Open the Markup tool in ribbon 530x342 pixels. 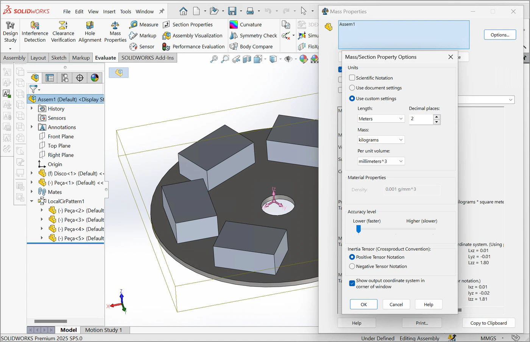[x=143, y=36]
